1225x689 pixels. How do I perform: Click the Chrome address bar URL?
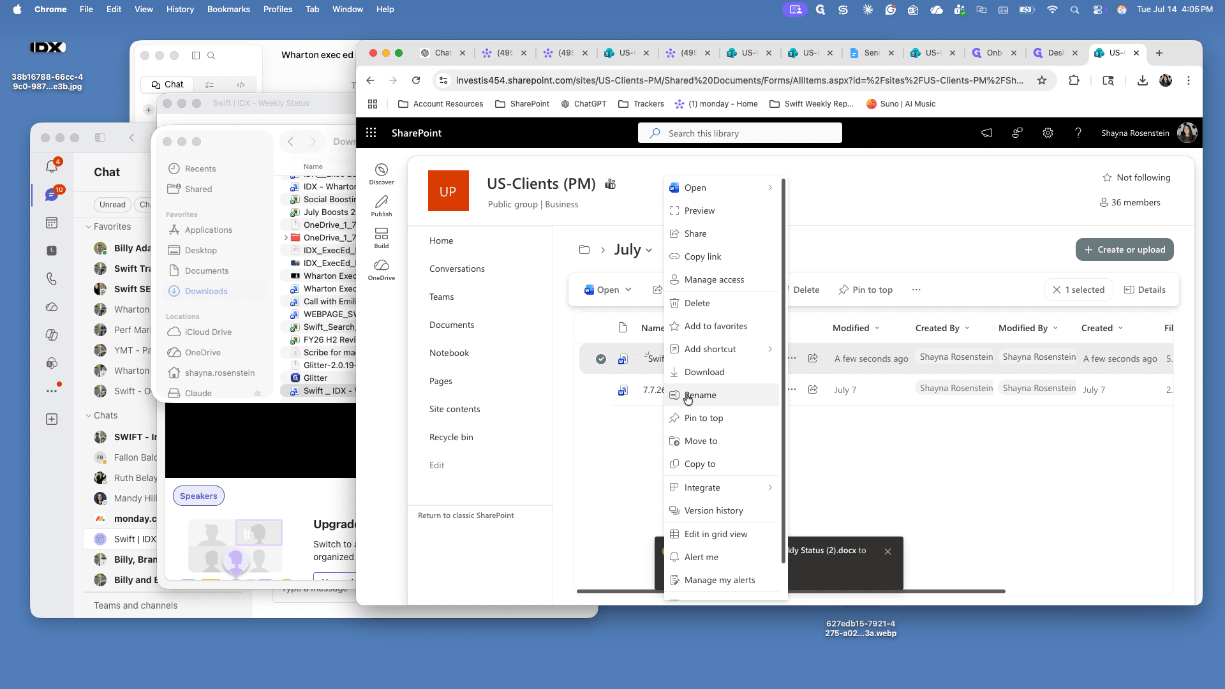point(740,80)
